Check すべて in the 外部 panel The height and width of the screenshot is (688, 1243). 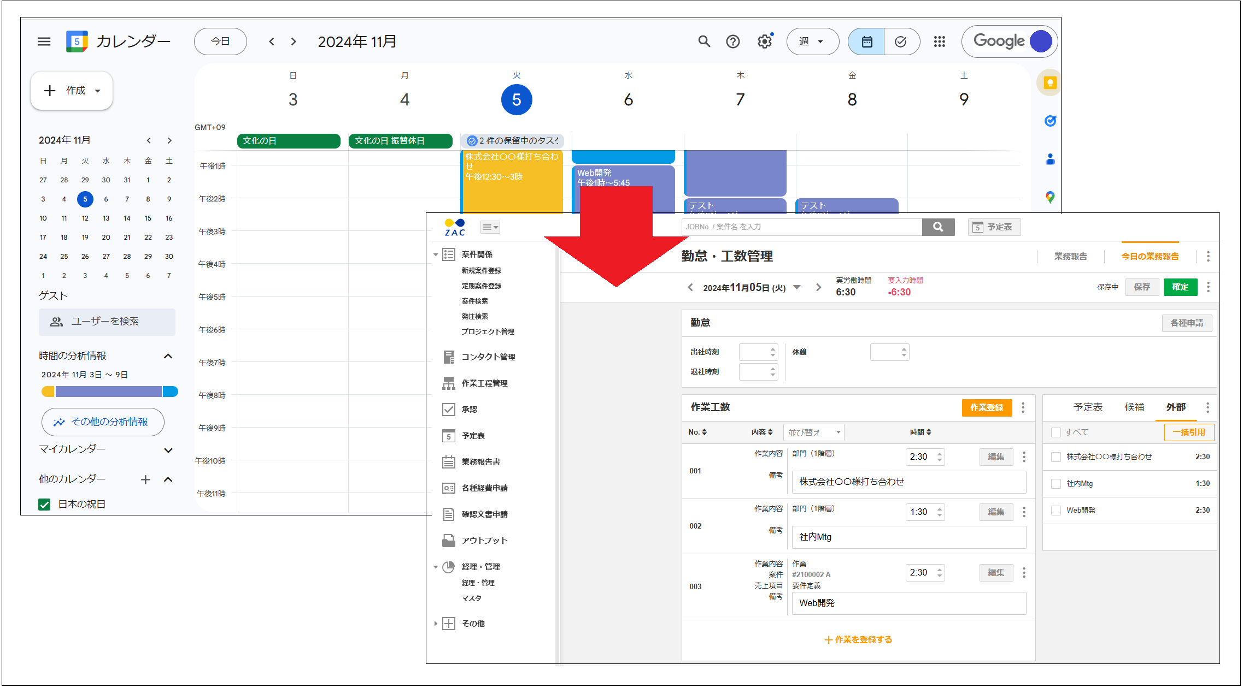click(x=1056, y=432)
